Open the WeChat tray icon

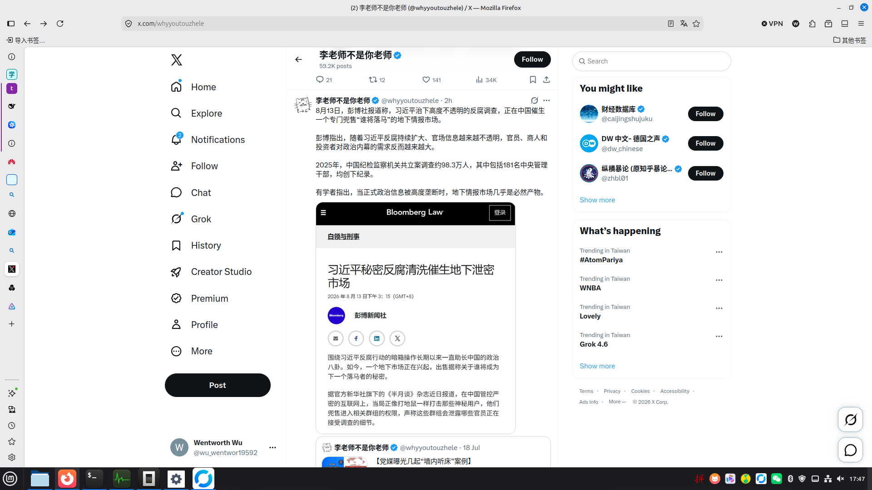tap(776, 479)
